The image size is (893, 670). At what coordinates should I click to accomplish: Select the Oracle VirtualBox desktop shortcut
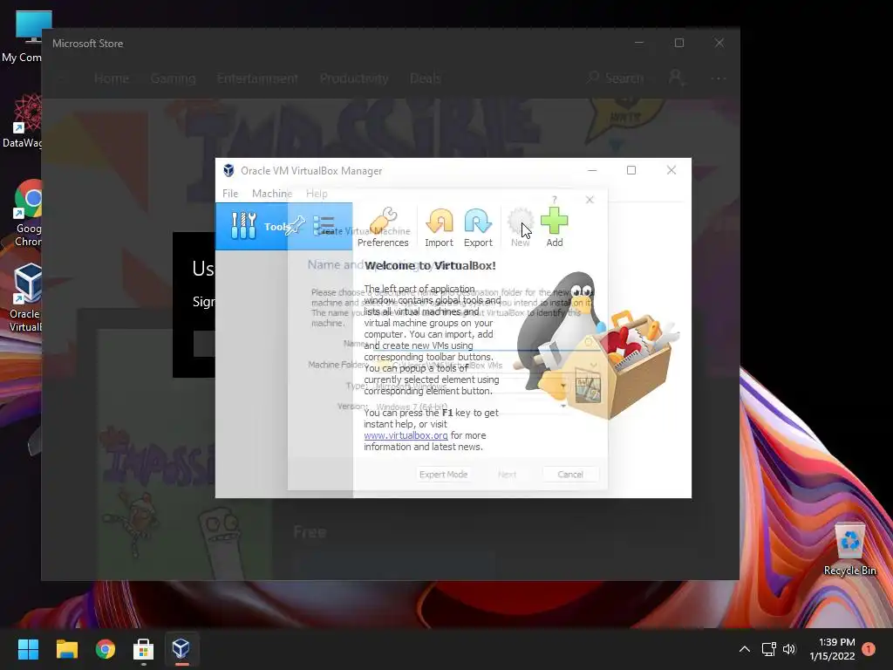coord(24,298)
